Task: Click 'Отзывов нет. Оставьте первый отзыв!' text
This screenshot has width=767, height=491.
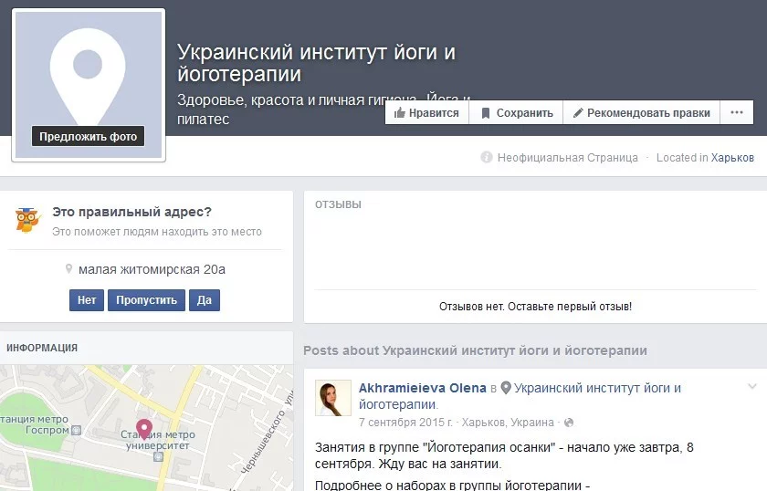Action: pos(536,307)
